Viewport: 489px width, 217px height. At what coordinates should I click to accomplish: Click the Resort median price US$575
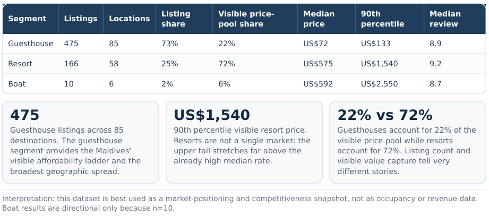point(318,64)
